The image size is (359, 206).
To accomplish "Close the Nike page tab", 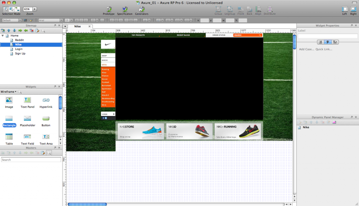I will (89, 26).
